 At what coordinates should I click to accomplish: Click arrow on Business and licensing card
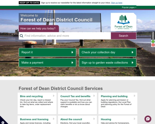pos(54,119)
